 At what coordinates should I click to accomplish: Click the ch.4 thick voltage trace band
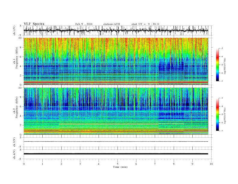tap(116, 154)
